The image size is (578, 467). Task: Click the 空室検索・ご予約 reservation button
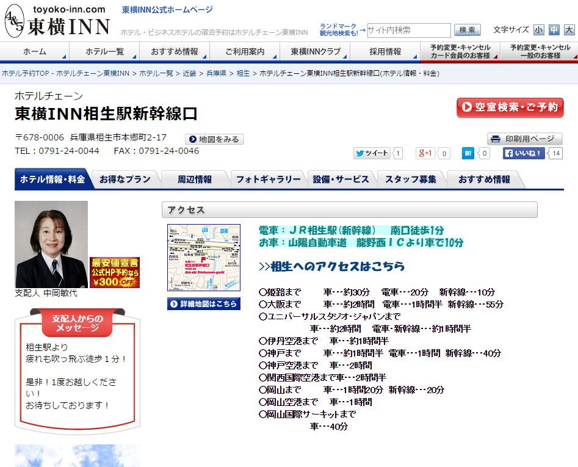click(510, 107)
